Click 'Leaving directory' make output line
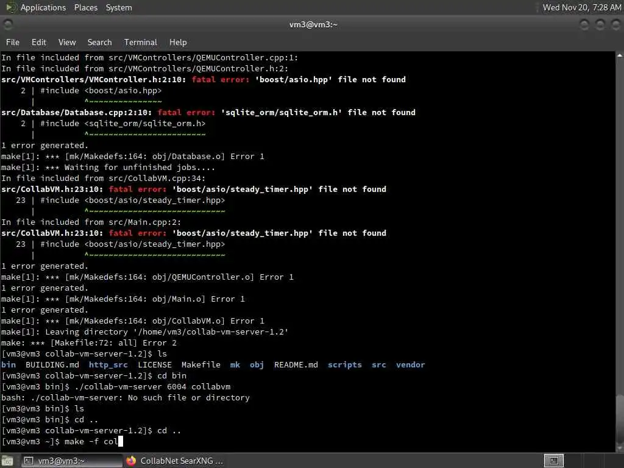Screen dimensions: 624x468 (144, 332)
